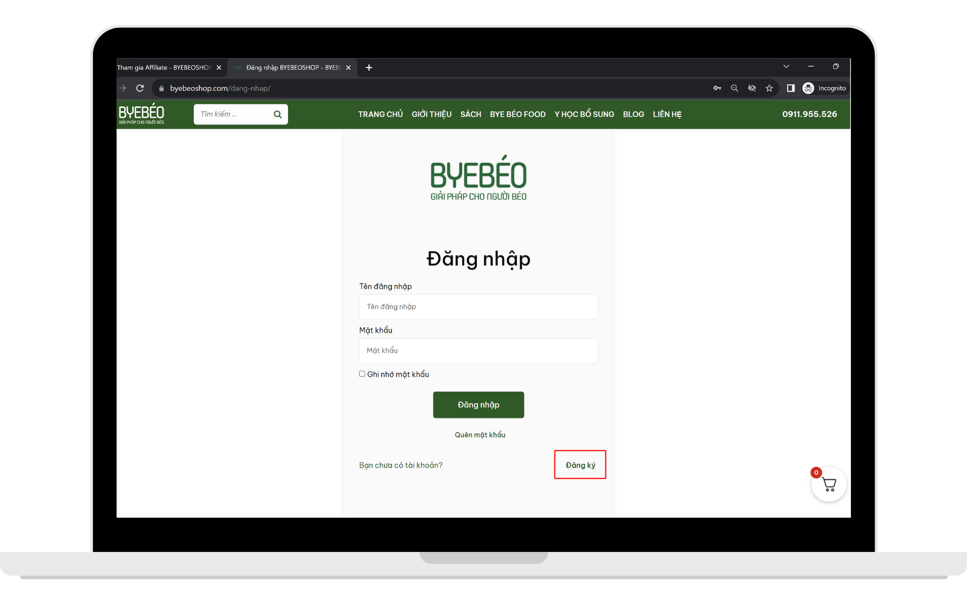Click the Đăng ký link
Viewport: 967px width, 604px height.
click(580, 465)
